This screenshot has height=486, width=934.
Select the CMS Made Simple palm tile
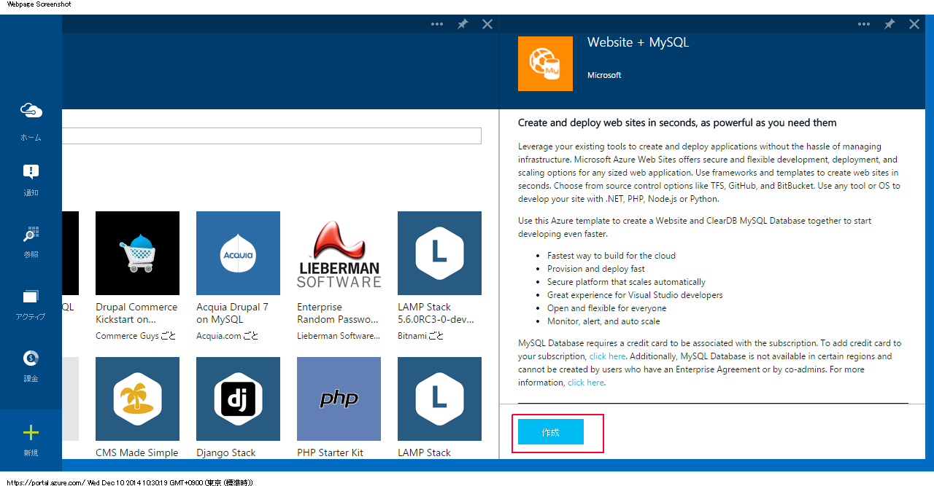pos(137,399)
